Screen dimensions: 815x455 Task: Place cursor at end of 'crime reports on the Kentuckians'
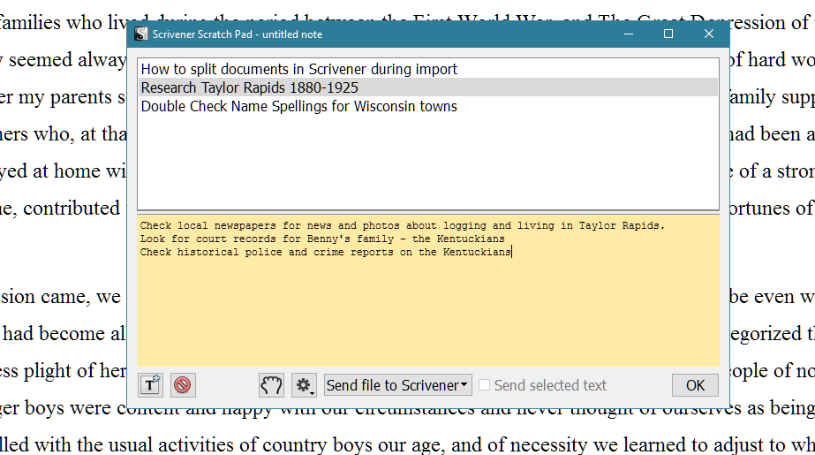(511, 253)
